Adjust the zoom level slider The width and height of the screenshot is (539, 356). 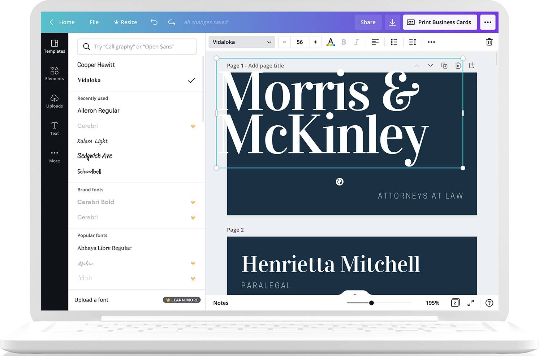coord(372,303)
